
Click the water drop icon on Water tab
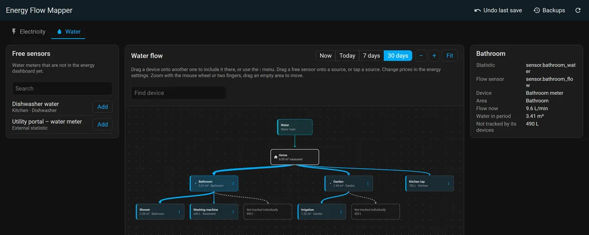tap(60, 31)
